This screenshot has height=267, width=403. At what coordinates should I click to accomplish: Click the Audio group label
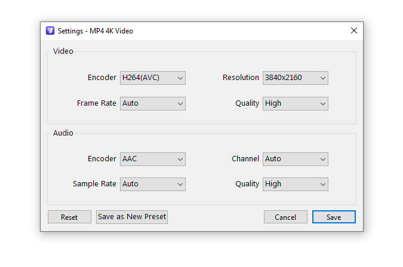(63, 133)
